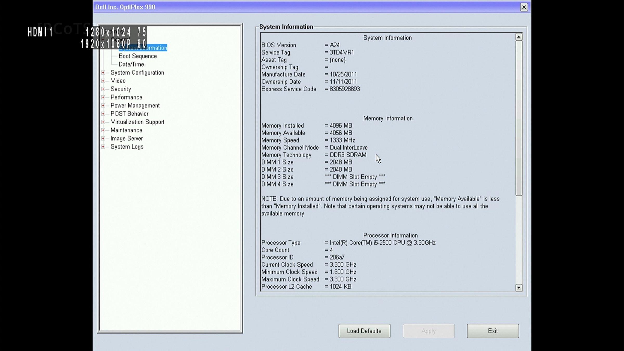Click the DIMM 4 Size slot empty row
The width and height of the screenshot is (624, 351).
point(323,184)
